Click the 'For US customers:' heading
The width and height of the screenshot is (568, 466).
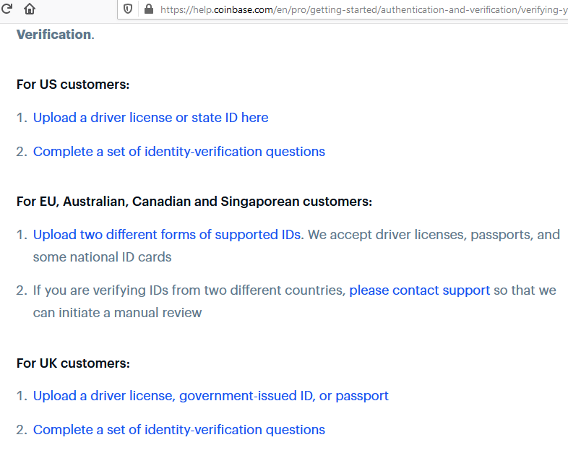73,85
